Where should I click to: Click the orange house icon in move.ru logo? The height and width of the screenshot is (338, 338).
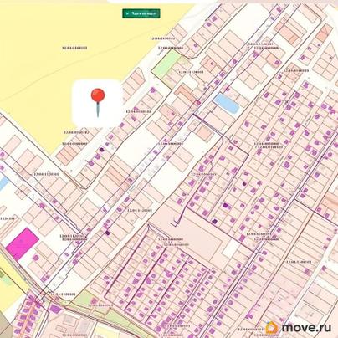tap(272, 328)
